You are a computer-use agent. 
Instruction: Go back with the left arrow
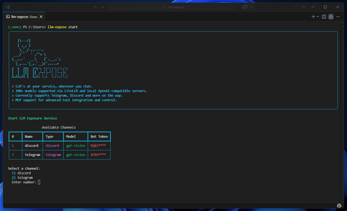95,7
